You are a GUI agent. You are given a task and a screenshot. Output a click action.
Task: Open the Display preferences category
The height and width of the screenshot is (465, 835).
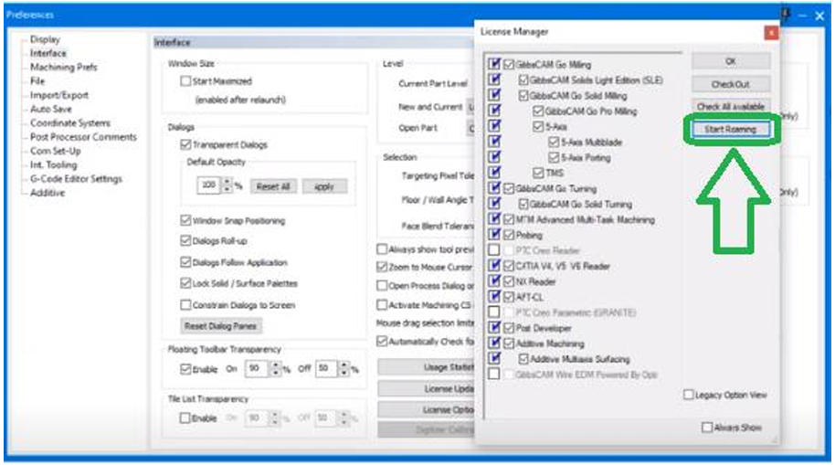point(45,39)
